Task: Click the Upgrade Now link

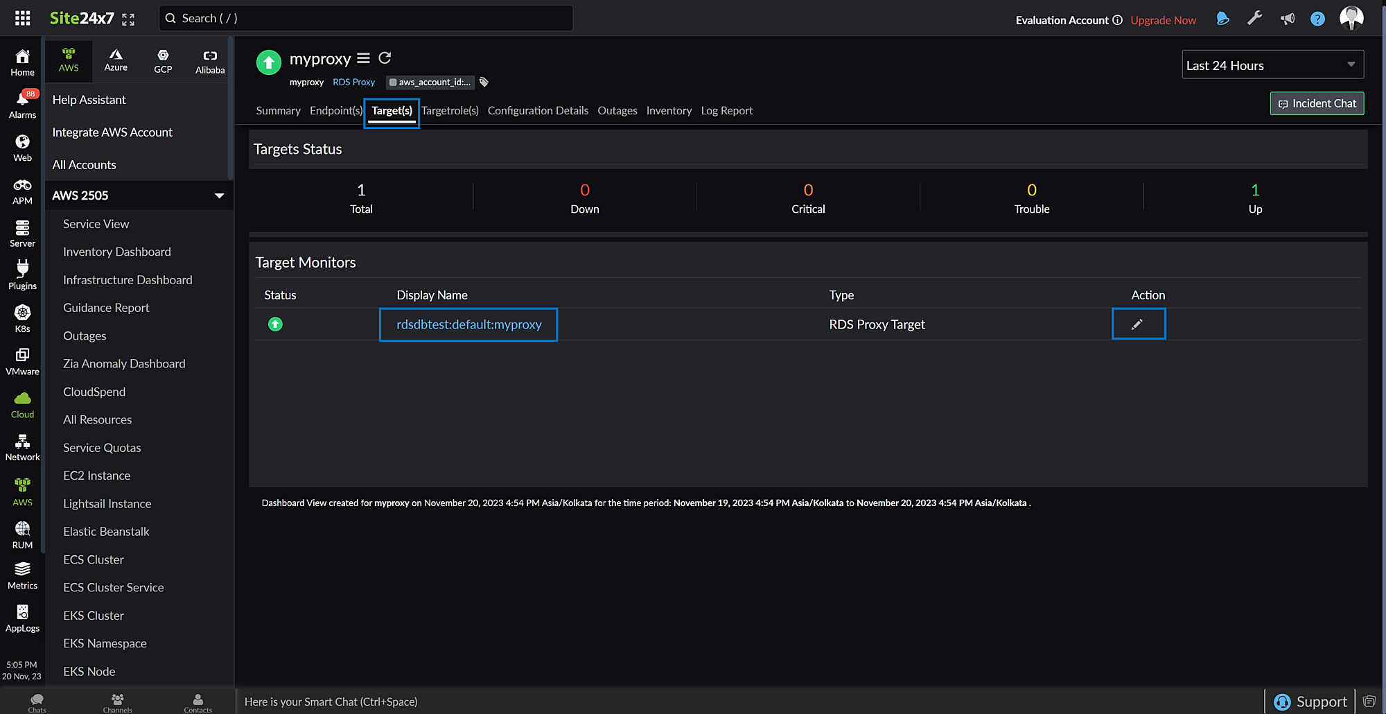Action: tap(1163, 20)
